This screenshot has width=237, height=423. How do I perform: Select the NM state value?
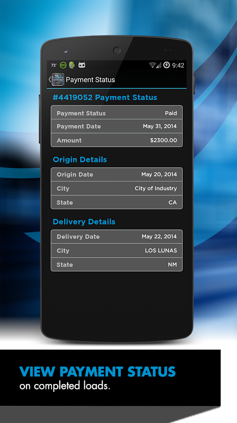click(172, 265)
